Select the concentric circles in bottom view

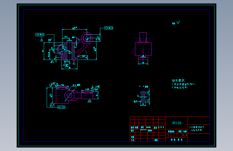[69, 95]
